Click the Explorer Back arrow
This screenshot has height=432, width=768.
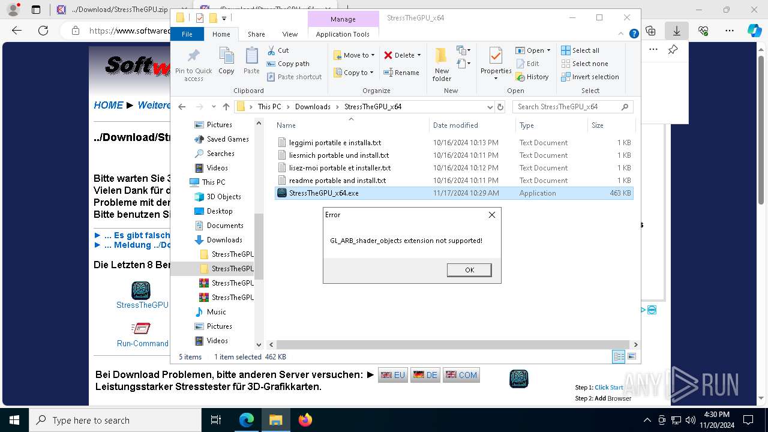tap(182, 107)
